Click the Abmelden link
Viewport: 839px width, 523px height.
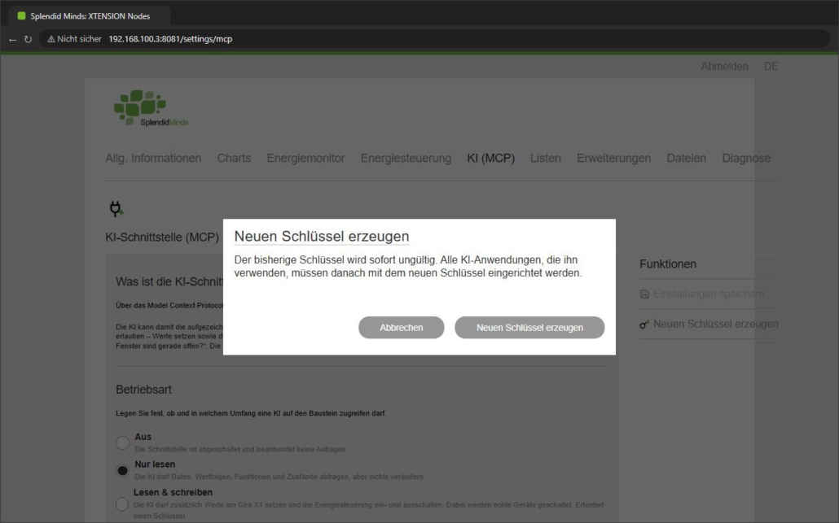click(x=724, y=66)
